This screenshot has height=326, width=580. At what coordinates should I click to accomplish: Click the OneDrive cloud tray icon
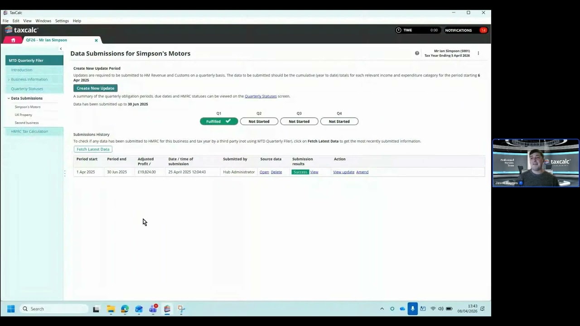coord(402,309)
